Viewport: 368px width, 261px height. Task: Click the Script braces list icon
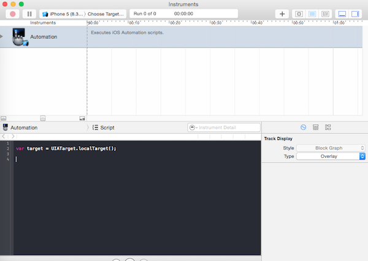click(x=95, y=128)
